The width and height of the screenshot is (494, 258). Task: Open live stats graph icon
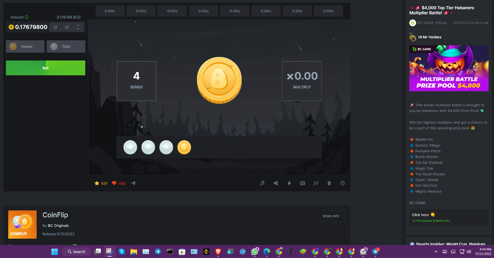pyautogui.click(x=316, y=183)
